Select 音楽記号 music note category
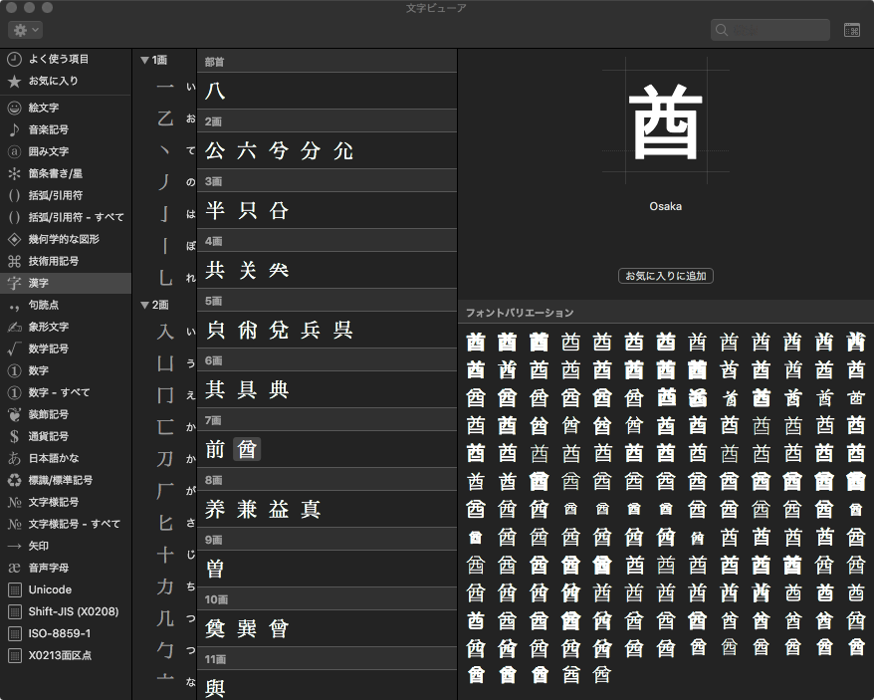 coord(15,129)
